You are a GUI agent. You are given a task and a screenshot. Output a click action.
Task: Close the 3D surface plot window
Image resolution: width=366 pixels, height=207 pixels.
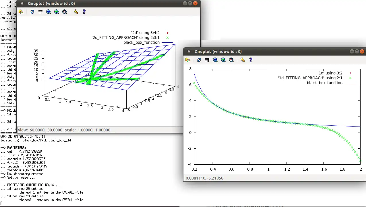click(x=196, y=3)
